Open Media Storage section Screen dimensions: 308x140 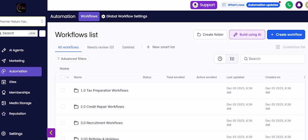click(20, 103)
